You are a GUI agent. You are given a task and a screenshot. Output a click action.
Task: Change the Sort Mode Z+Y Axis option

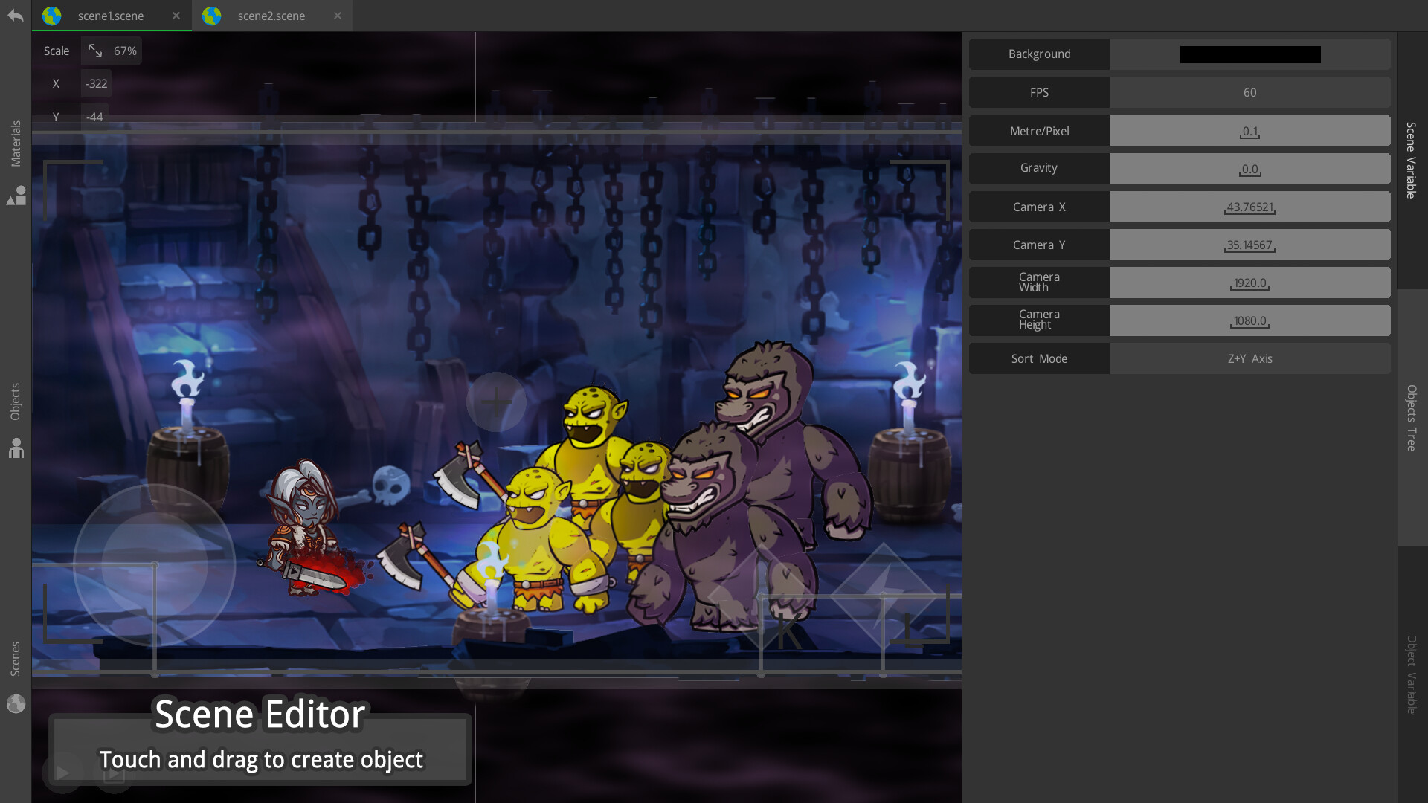click(x=1249, y=358)
